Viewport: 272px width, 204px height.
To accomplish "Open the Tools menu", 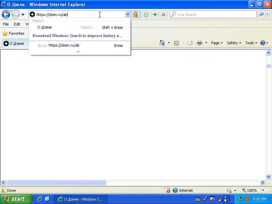I will pyautogui.click(x=251, y=43).
